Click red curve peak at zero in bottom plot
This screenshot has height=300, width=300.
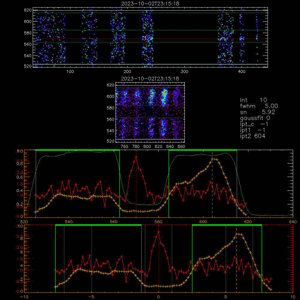[158, 232]
